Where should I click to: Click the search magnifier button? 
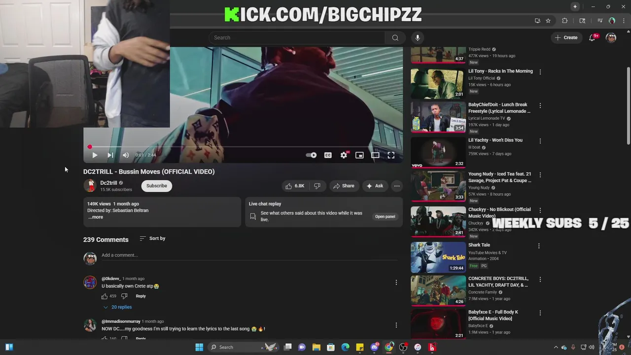(x=395, y=37)
